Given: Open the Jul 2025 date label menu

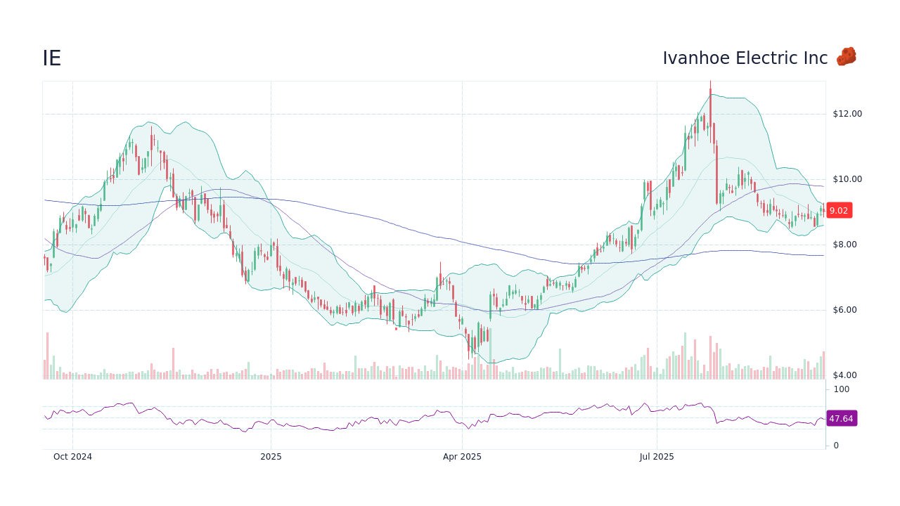Looking at the screenshot, I should 657,456.
